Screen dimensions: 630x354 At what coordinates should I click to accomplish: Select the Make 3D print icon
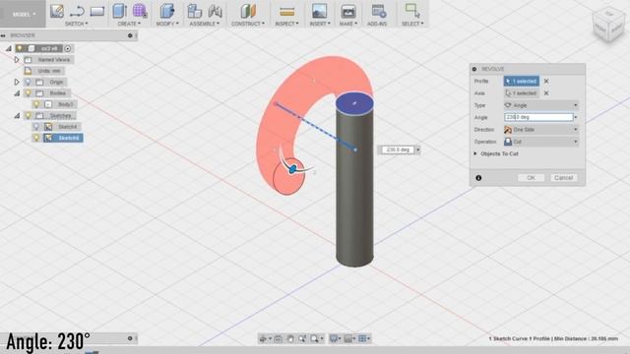coord(348,11)
